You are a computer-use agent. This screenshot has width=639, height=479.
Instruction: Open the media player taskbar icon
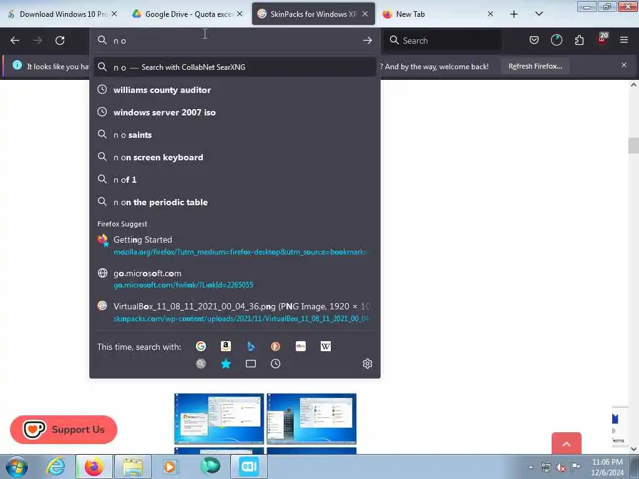click(x=170, y=467)
